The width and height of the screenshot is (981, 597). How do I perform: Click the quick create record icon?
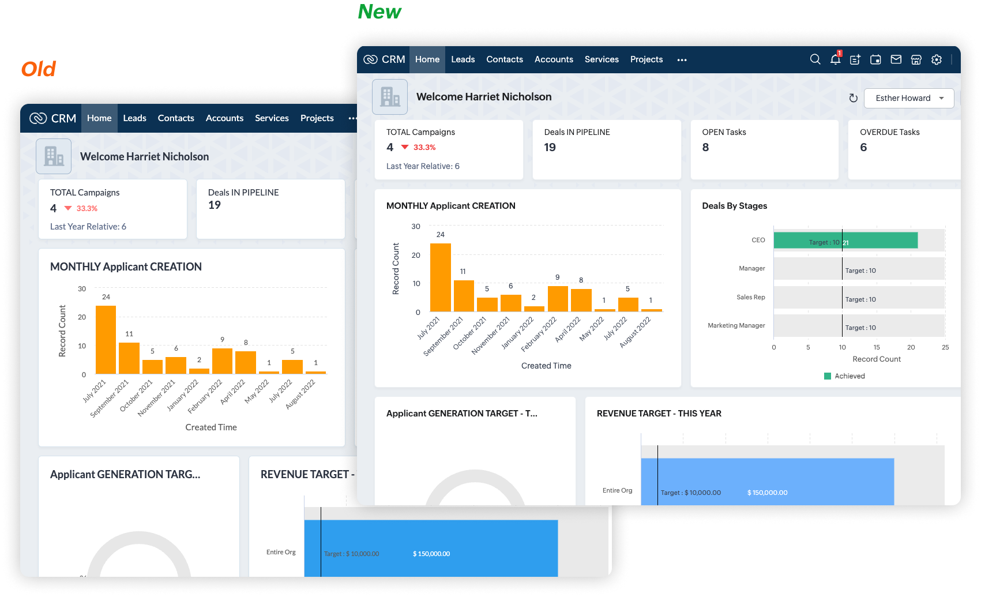(x=855, y=59)
